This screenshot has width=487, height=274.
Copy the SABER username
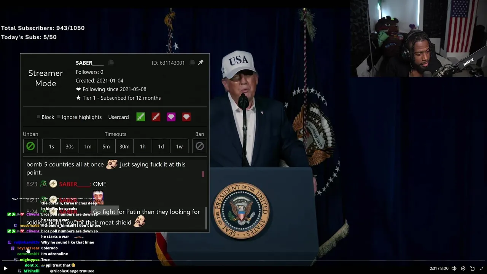coord(111,62)
